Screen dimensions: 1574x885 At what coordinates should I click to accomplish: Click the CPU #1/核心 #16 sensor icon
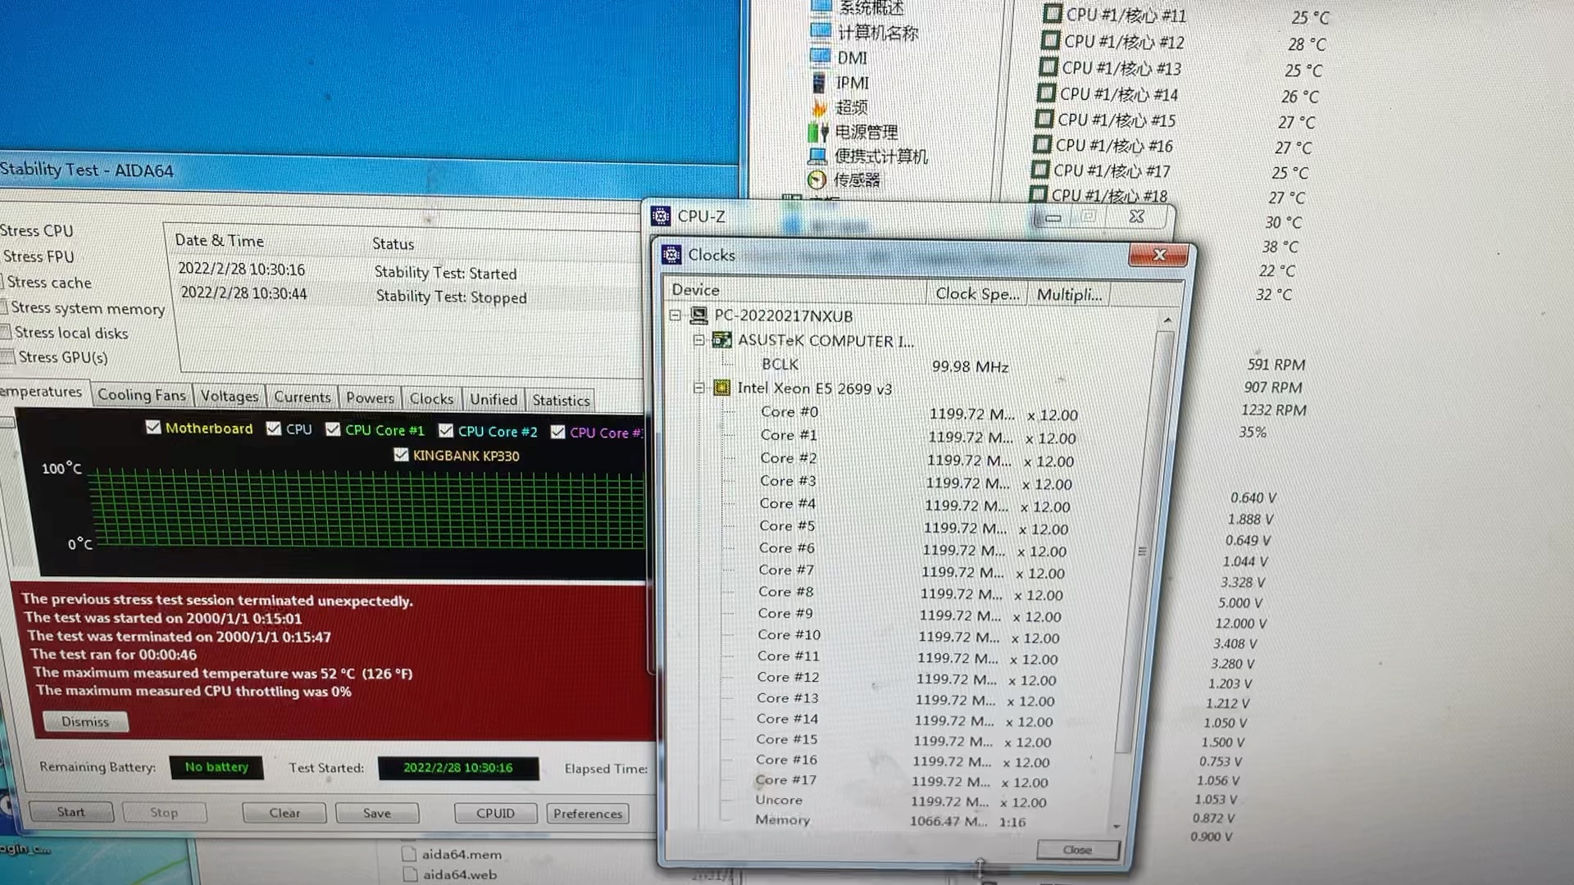click(1042, 145)
